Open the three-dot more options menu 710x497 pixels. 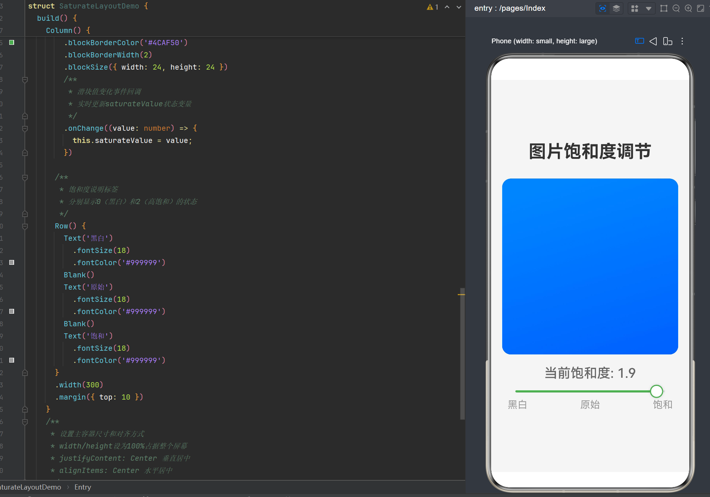(x=682, y=41)
